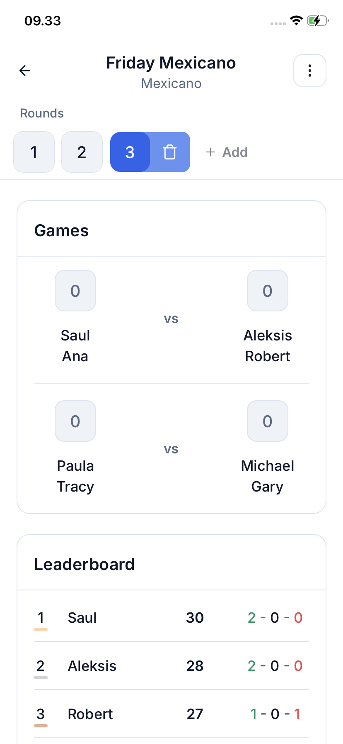Tap the Wi-Fi status icon
343x744 pixels.
pos(296,20)
